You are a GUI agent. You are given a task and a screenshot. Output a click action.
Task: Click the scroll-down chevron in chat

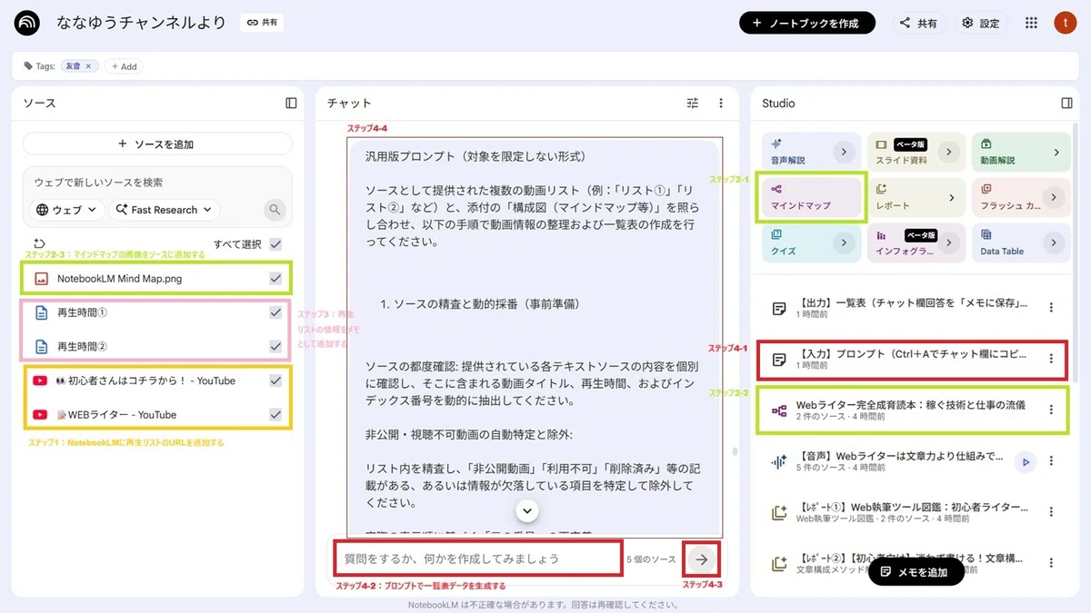[x=527, y=510]
